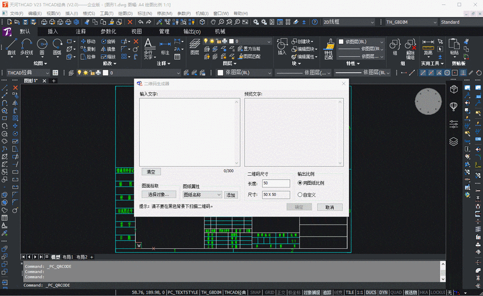Open the 文件(F) menu
Screen dimensions: 483x296
[x=17, y=14]
